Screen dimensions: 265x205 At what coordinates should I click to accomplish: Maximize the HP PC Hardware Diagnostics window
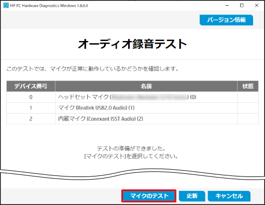point(242,6)
